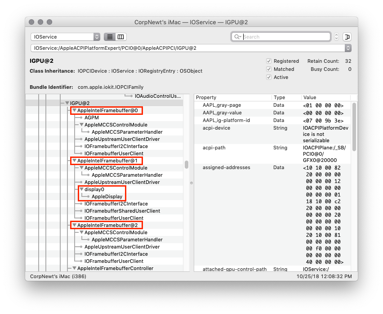Open the IOService path combo box arrow
The height and width of the screenshot is (314, 383).
[347, 48]
